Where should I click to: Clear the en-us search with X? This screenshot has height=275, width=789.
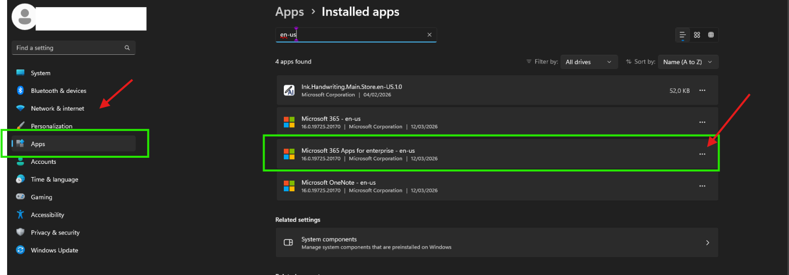click(430, 35)
